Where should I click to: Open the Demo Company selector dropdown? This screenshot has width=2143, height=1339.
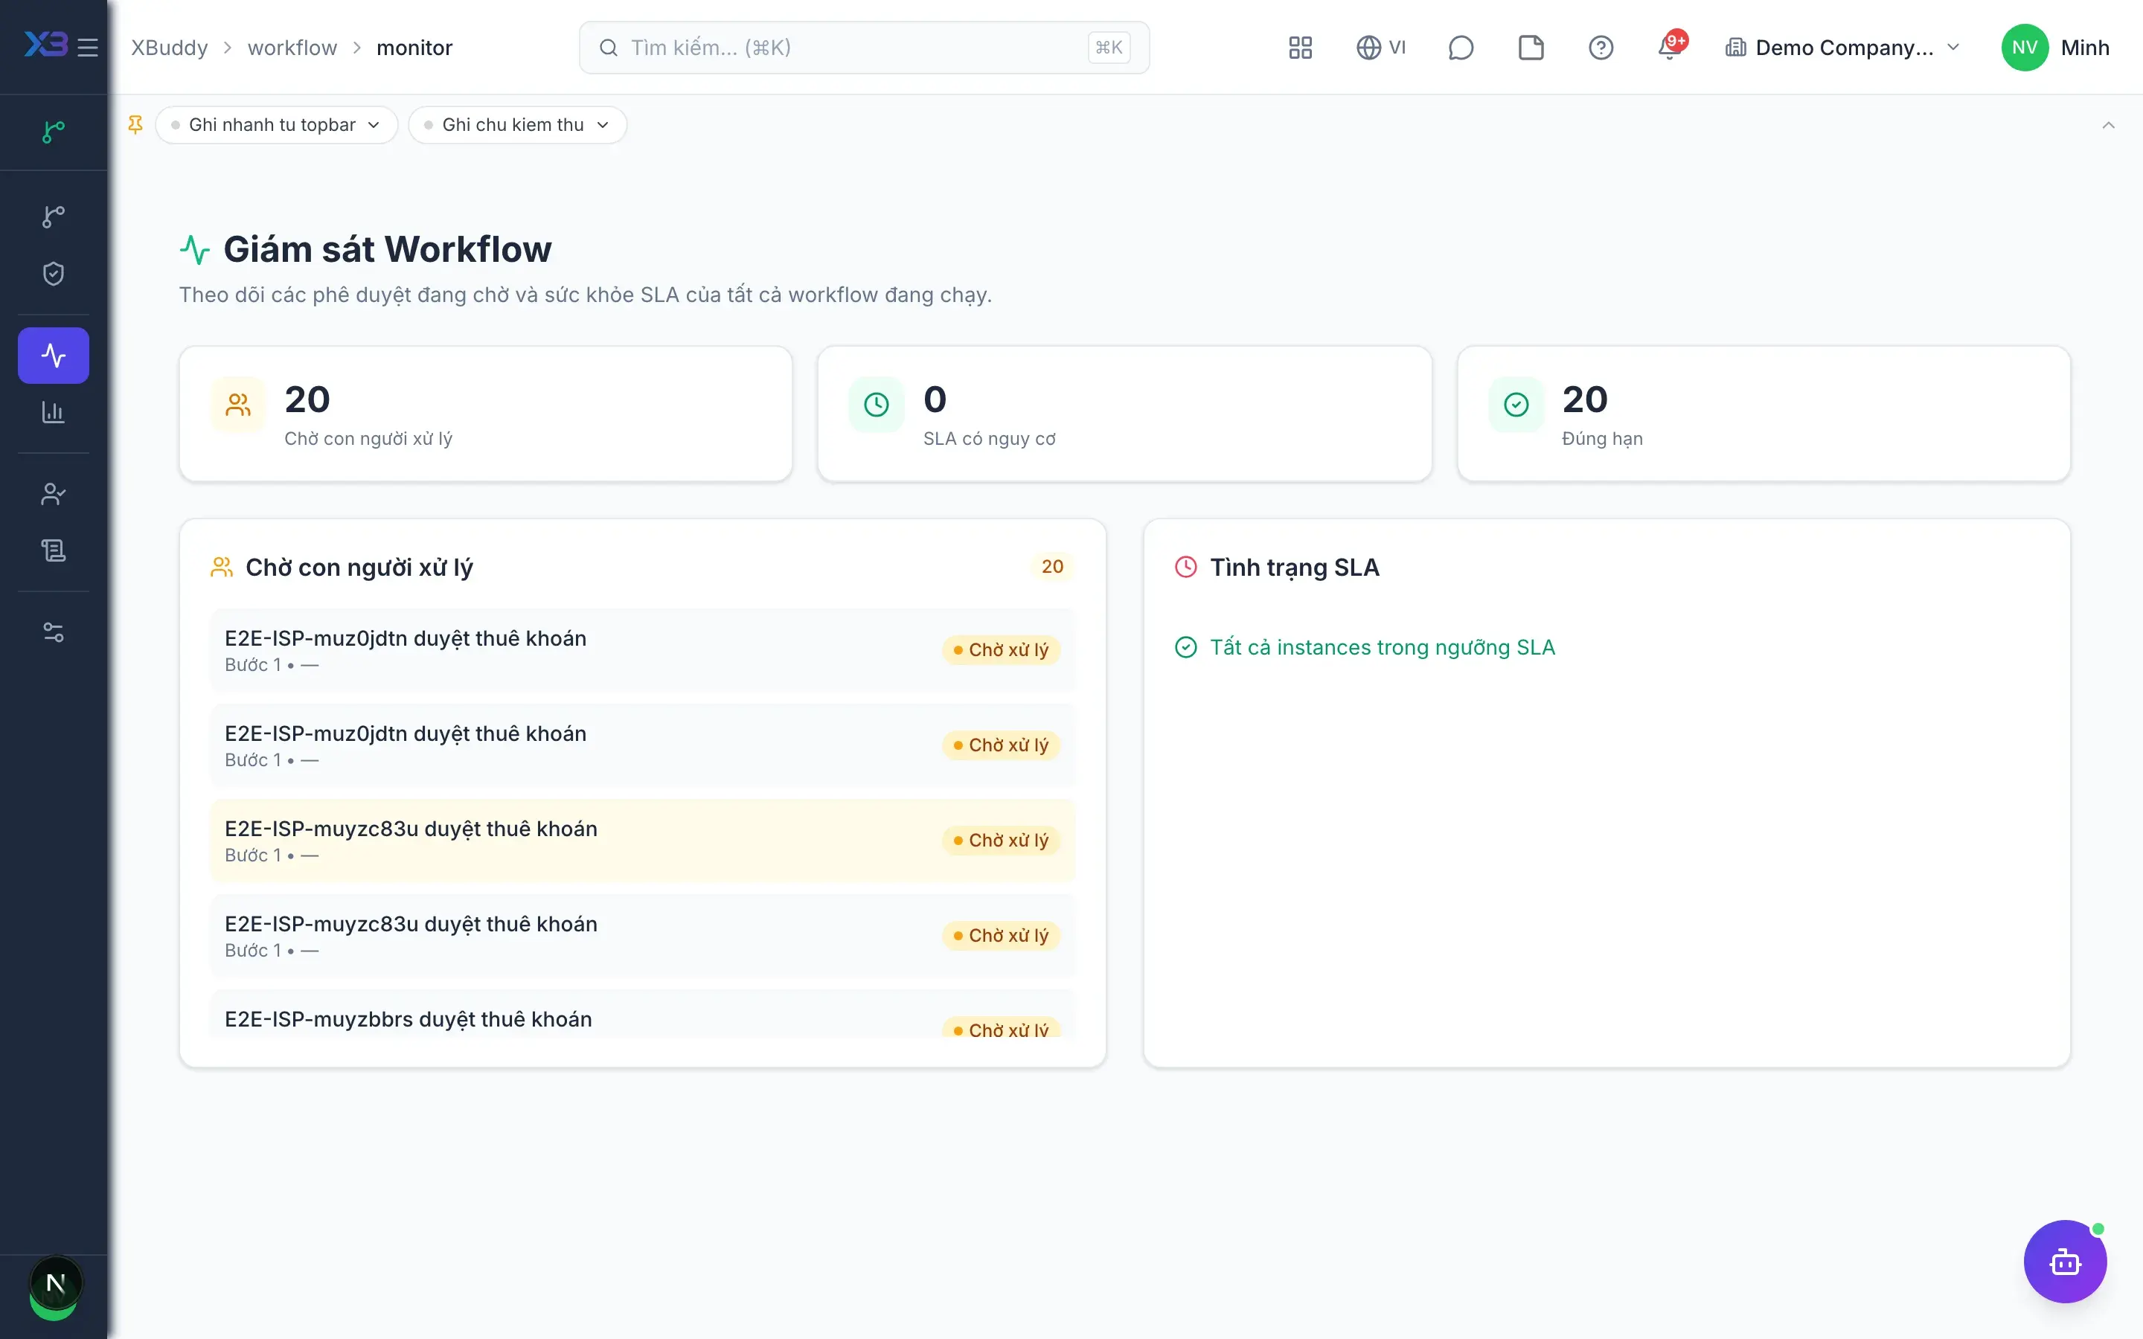coord(1843,48)
